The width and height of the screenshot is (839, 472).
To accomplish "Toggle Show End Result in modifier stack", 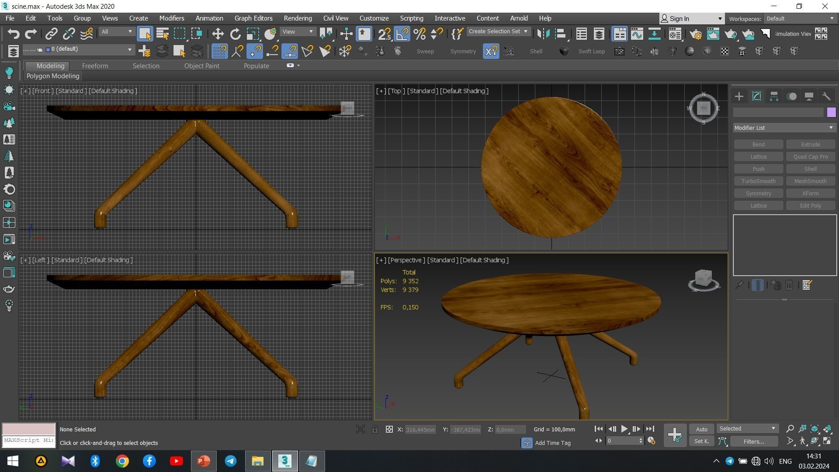I will coord(758,285).
